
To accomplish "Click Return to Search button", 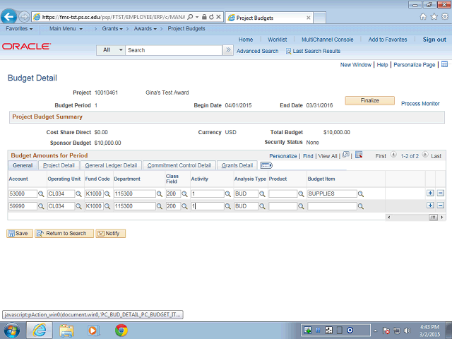I will 64,234.
